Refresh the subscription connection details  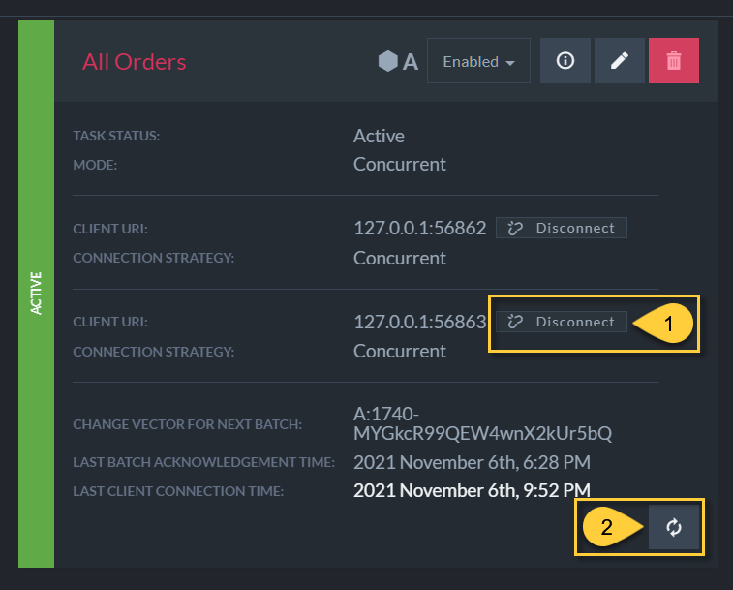pyautogui.click(x=674, y=527)
